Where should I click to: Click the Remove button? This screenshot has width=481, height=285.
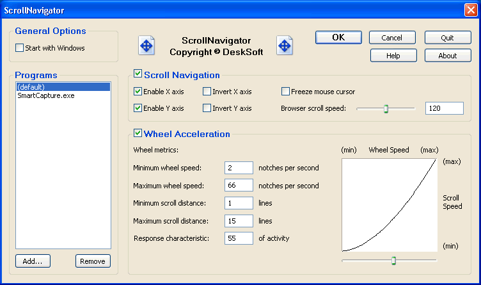tap(93, 261)
